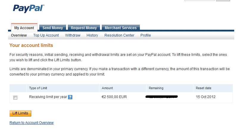Open the Resolution Center
The image size is (236, 129).
tap(119, 35)
